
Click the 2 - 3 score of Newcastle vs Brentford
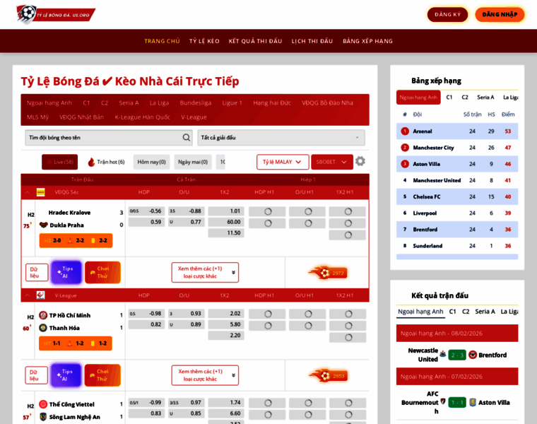click(457, 355)
